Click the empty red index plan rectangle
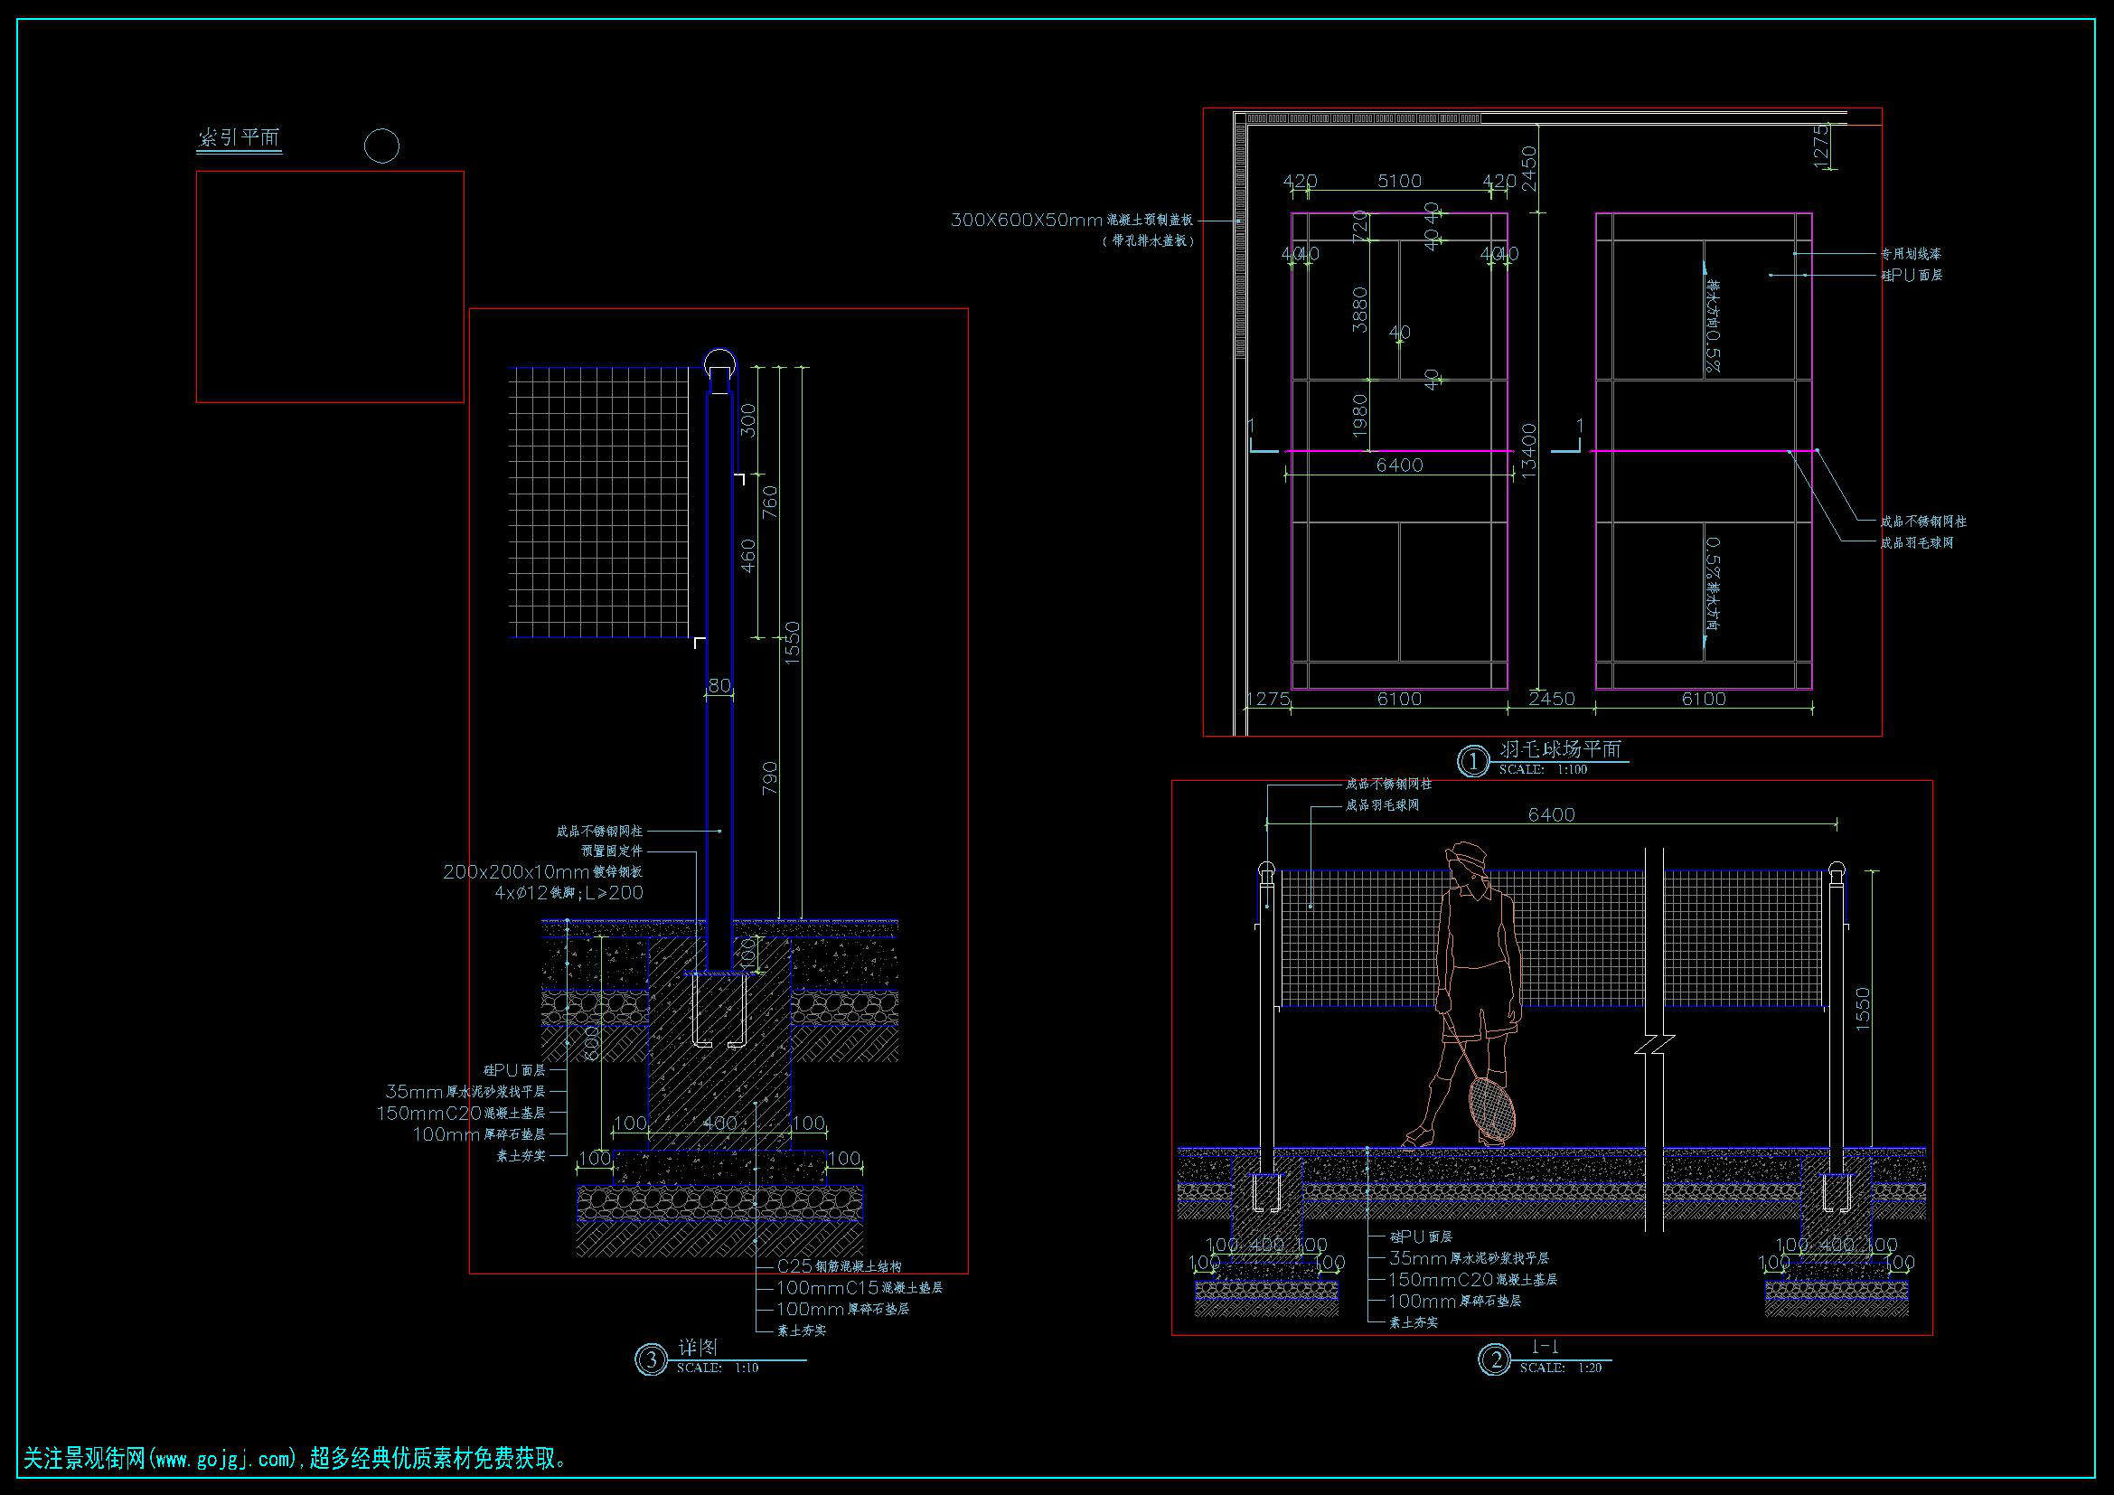Image resolution: width=2114 pixels, height=1495 pixels. (330, 287)
